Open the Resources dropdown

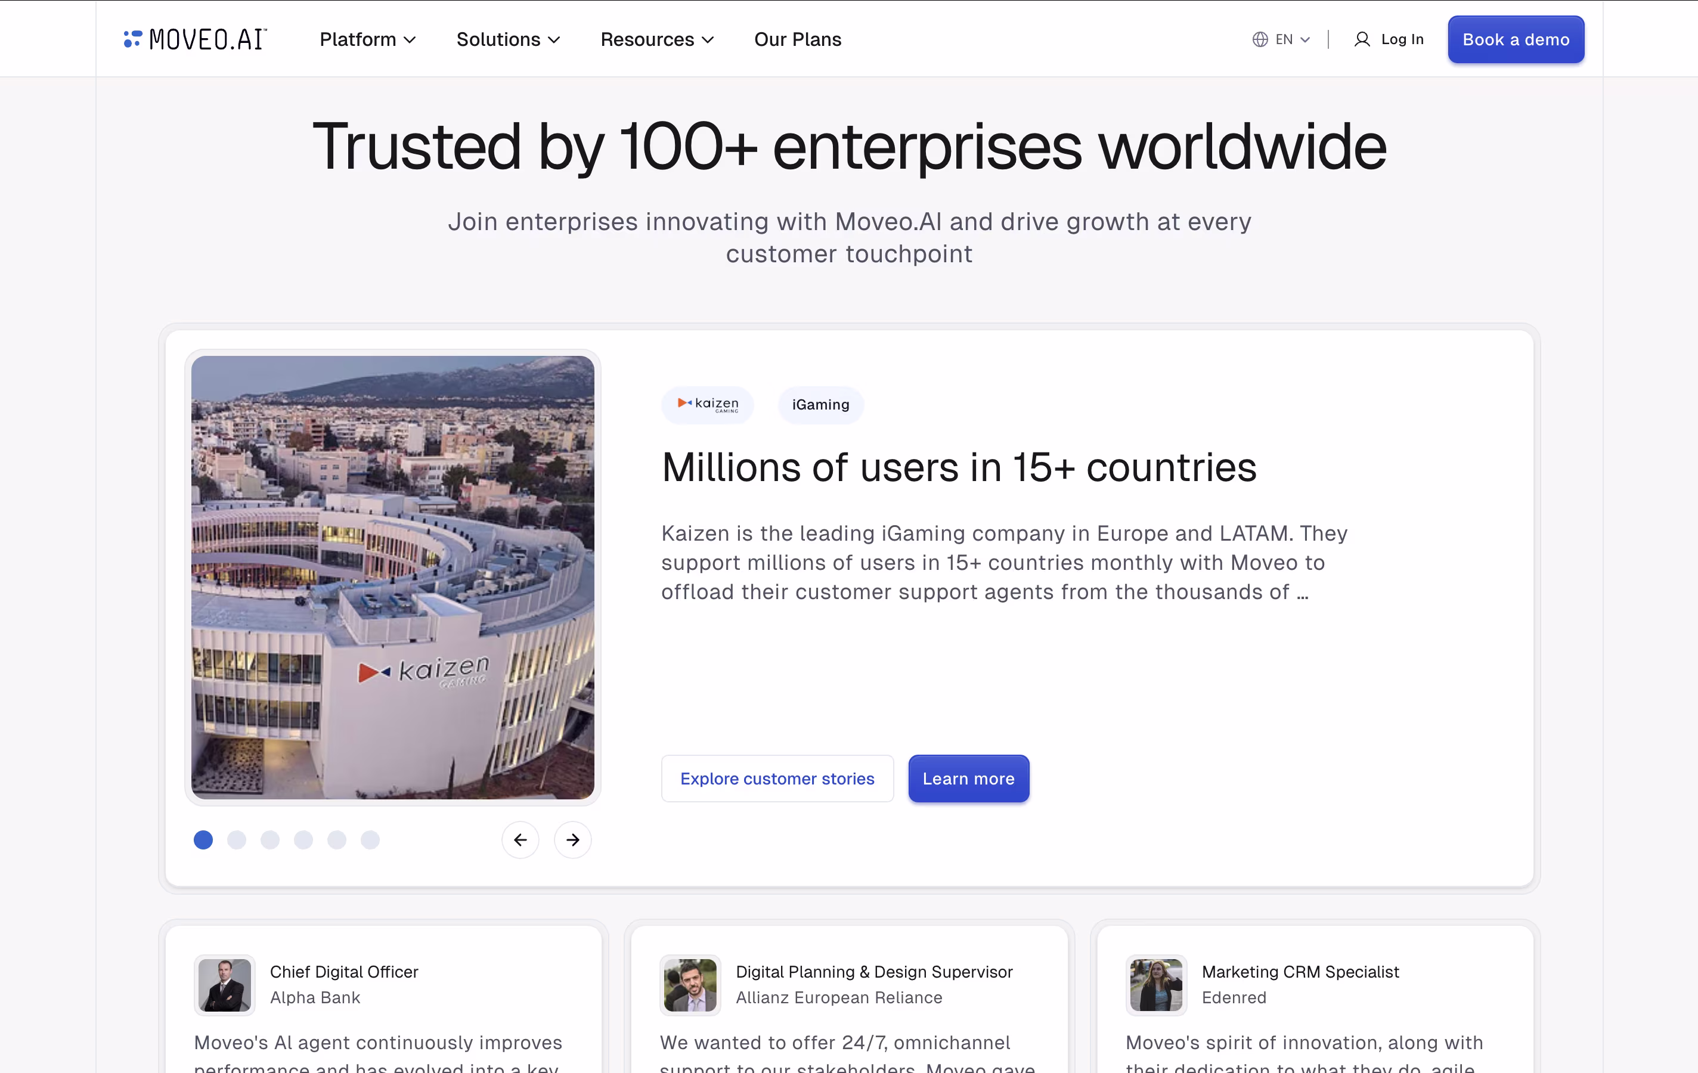[x=656, y=39]
